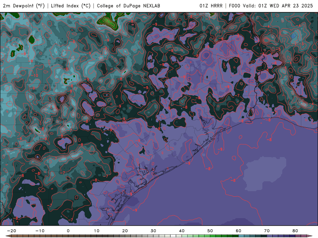
Task: Click the "30" colorbar scale label
Action: [153, 231]
